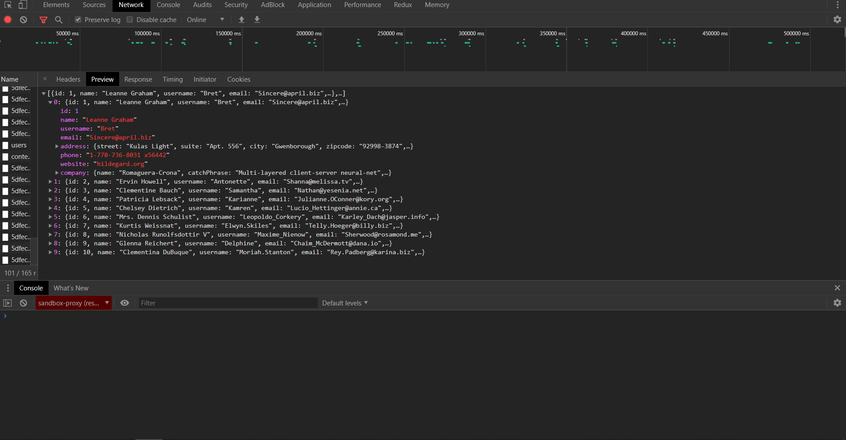
Task: Create a live expression in Console
Action: 124,303
